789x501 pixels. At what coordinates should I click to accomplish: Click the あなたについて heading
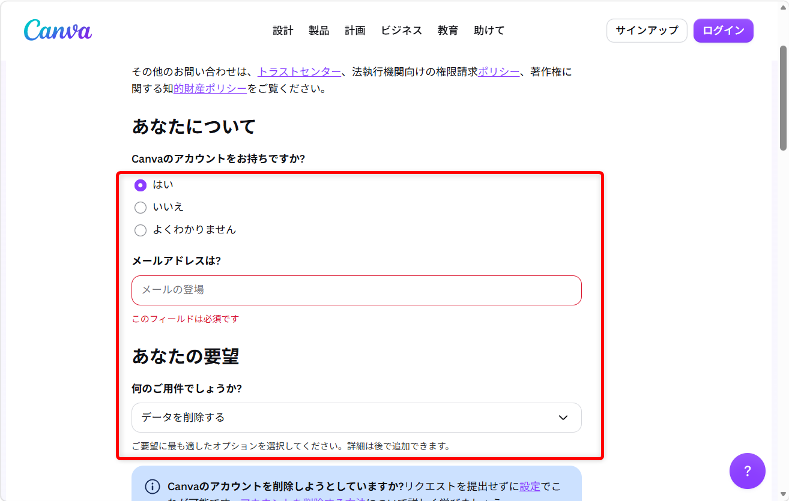(x=194, y=127)
